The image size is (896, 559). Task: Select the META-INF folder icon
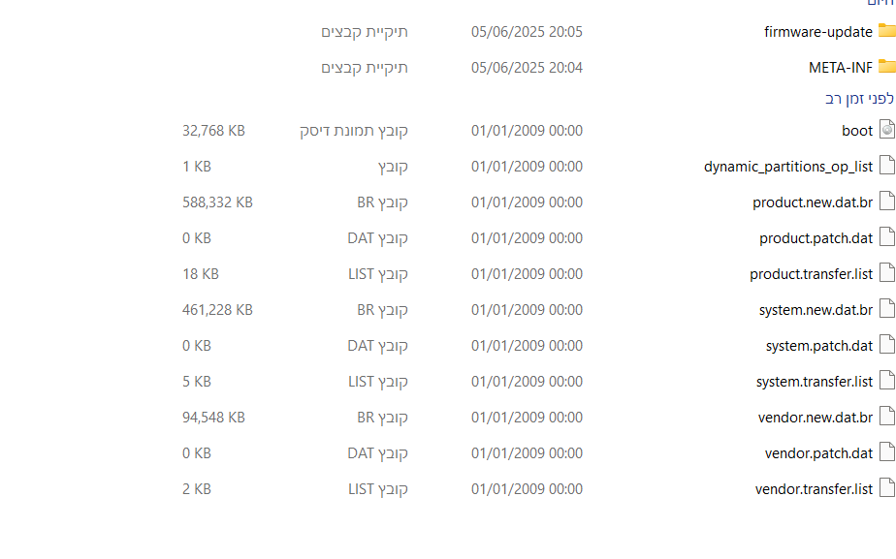887,66
